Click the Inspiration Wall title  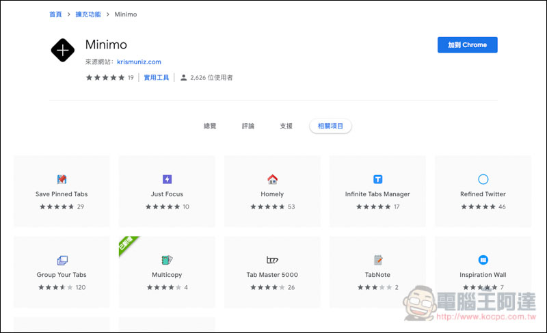[483, 275]
